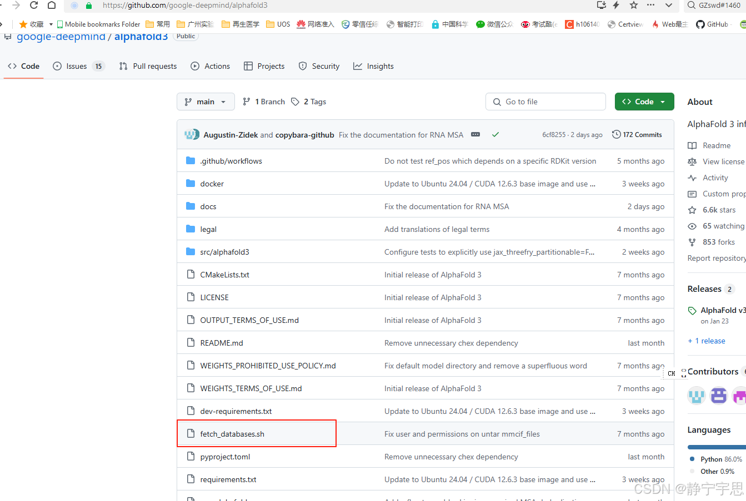Image resolution: width=746 pixels, height=501 pixels.
Task: Open the docker folder
Action: tap(212, 184)
